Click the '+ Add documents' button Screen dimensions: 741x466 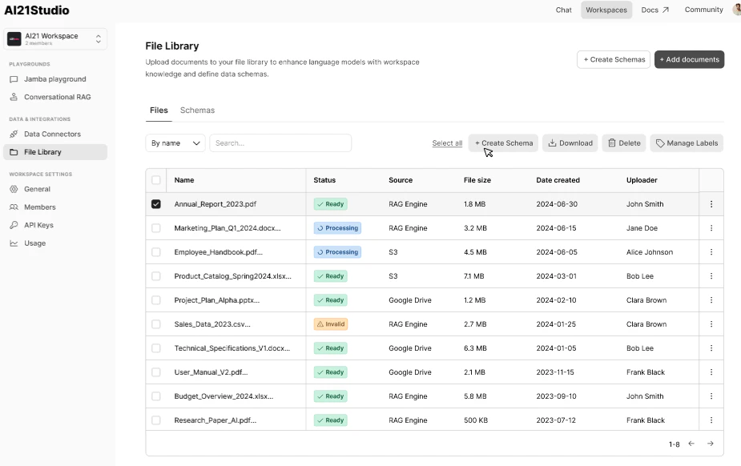[x=688, y=59]
